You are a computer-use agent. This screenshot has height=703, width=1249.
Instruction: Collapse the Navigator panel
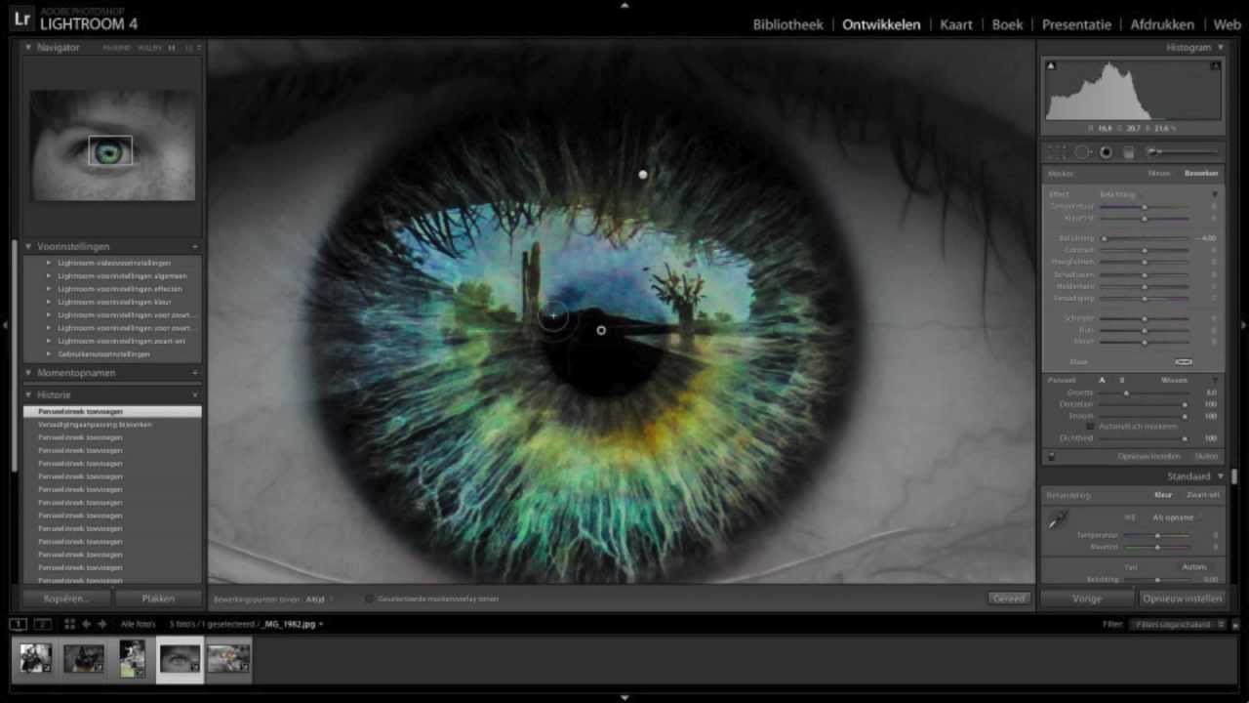click(28, 47)
